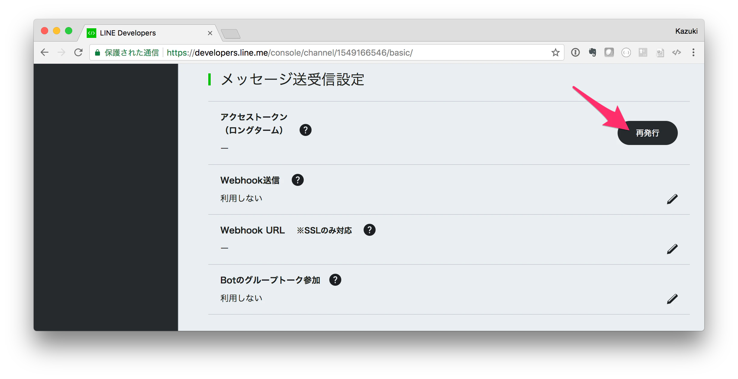Click the メッセージ送受信設定 heading

[x=293, y=80]
